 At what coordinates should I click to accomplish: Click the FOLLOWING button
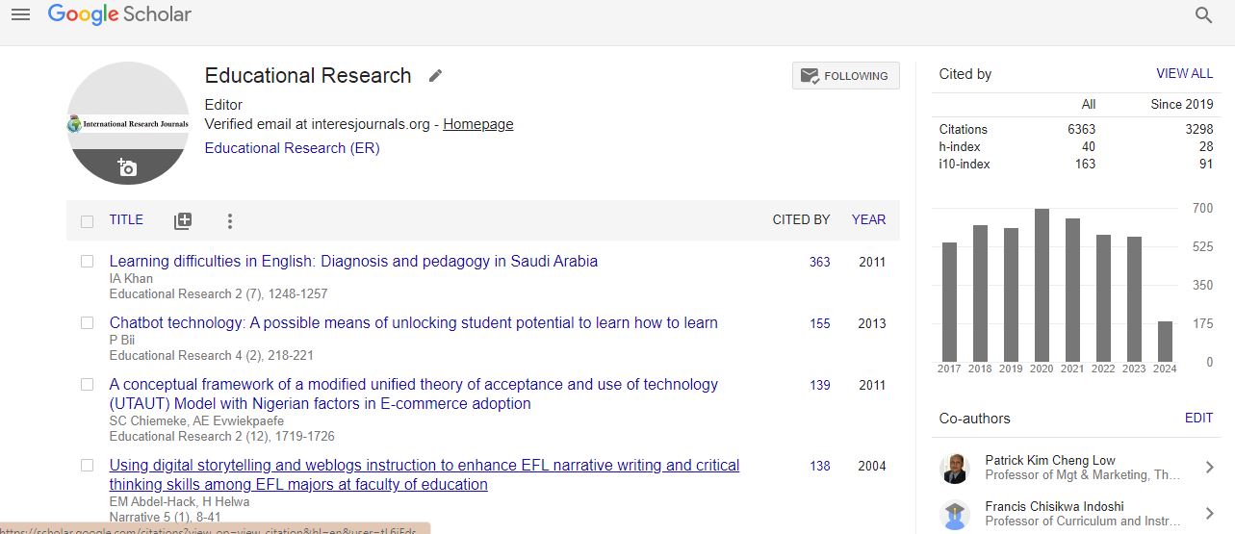(845, 76)
